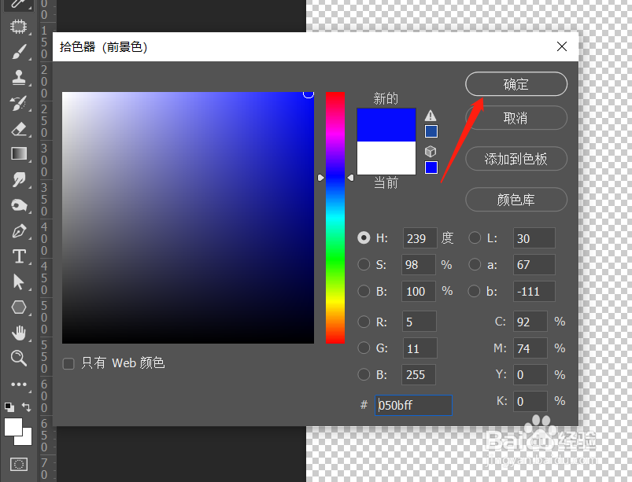
Task: Click the new color preview swatch
Action: tap(386, 125)
